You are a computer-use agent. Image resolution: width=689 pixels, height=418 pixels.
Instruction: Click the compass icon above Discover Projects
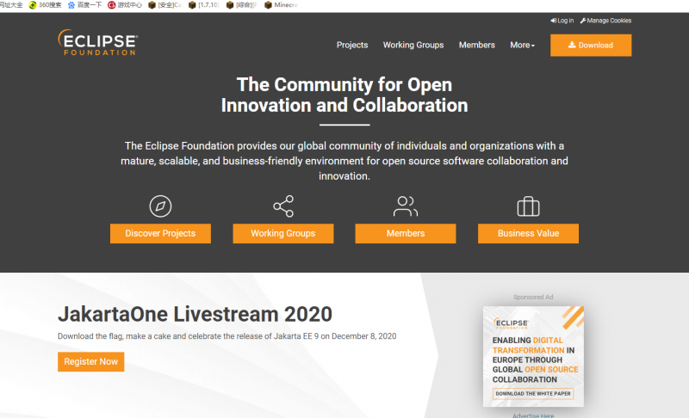(x=160, y=206)
